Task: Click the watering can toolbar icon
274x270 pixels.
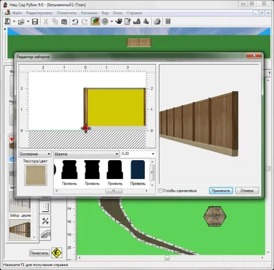Action: click(118, 21)
